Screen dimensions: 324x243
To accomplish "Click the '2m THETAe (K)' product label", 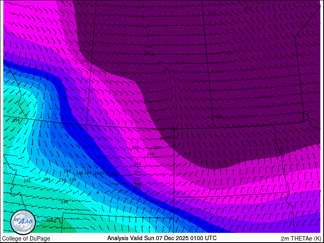I will (301, 239).
